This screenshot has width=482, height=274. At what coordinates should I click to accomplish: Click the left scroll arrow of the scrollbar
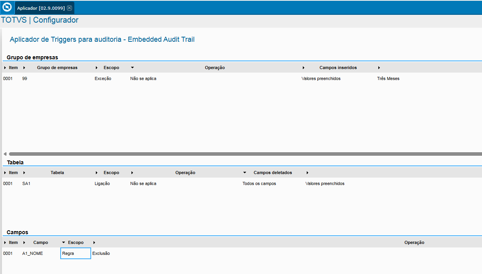click(5, 154)
